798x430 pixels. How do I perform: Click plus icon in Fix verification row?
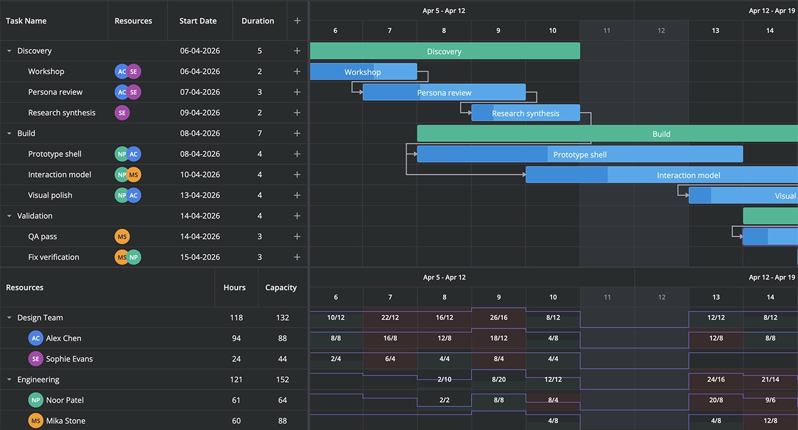pos(297,257)
